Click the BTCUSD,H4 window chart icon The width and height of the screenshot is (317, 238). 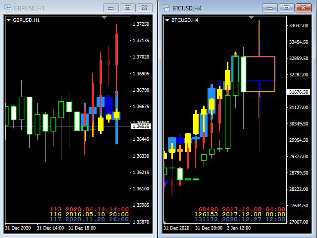[166, 8]
